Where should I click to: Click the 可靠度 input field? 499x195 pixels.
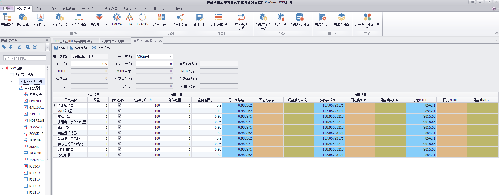[x=89, y=64]
